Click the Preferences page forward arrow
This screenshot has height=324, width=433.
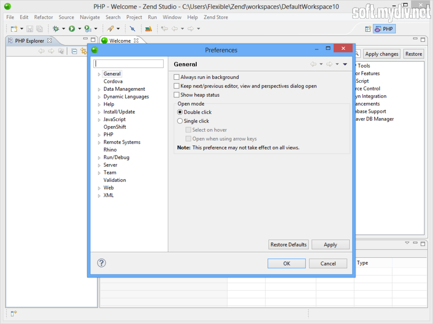(x=329, y=64)
